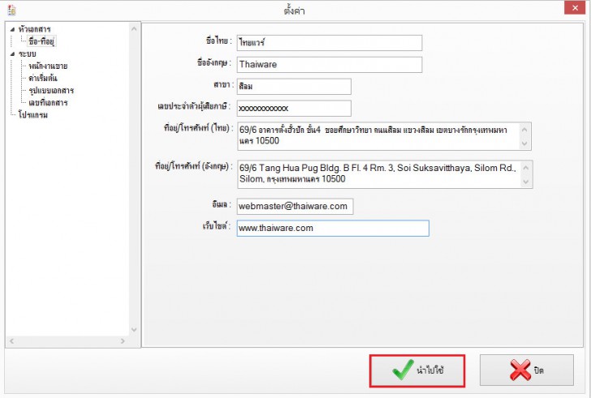Click English address box down arrow
The height and width of the screenshot is (398, 591).
point(526,182)
